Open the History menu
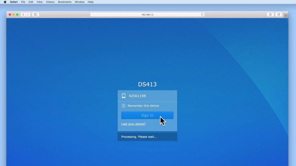 coord(50,2)
